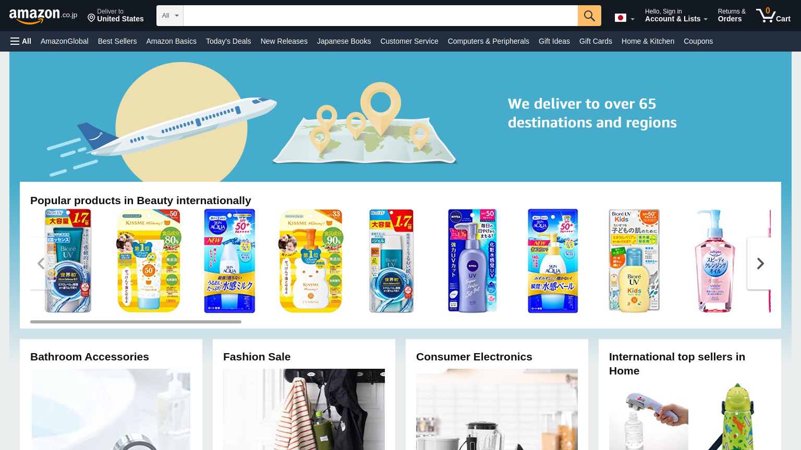Open the Japan flag language selector

624,18
